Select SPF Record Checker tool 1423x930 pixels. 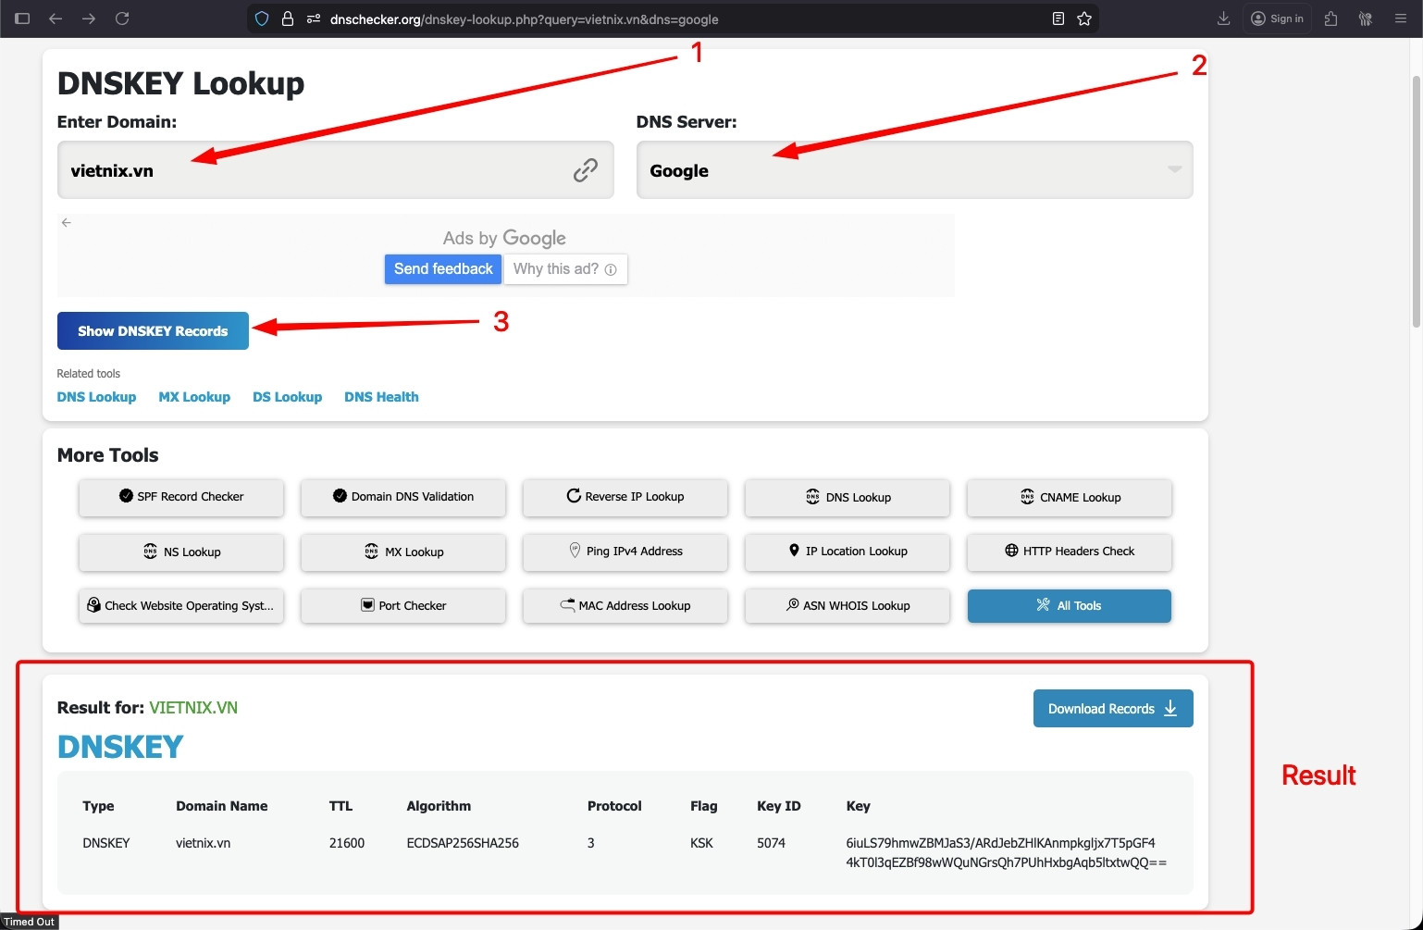point(181,497)
